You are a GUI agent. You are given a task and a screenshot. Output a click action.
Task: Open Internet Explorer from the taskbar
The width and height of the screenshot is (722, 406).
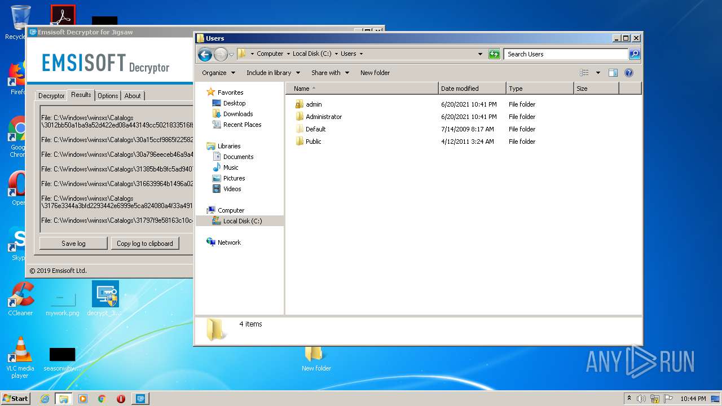point(45,399)
